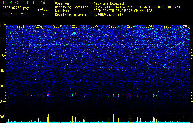Click the double yellow intensity spike near 2252
Viewport: 193px width, 123px height.
[x=48, y=119]
